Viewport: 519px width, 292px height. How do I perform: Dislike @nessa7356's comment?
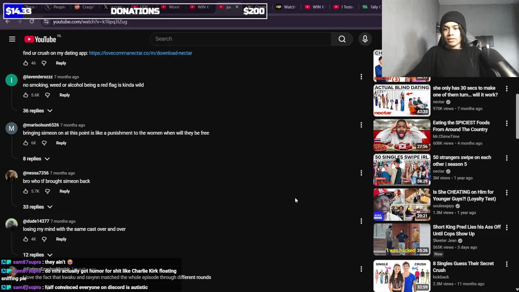(x=47, y=191)
